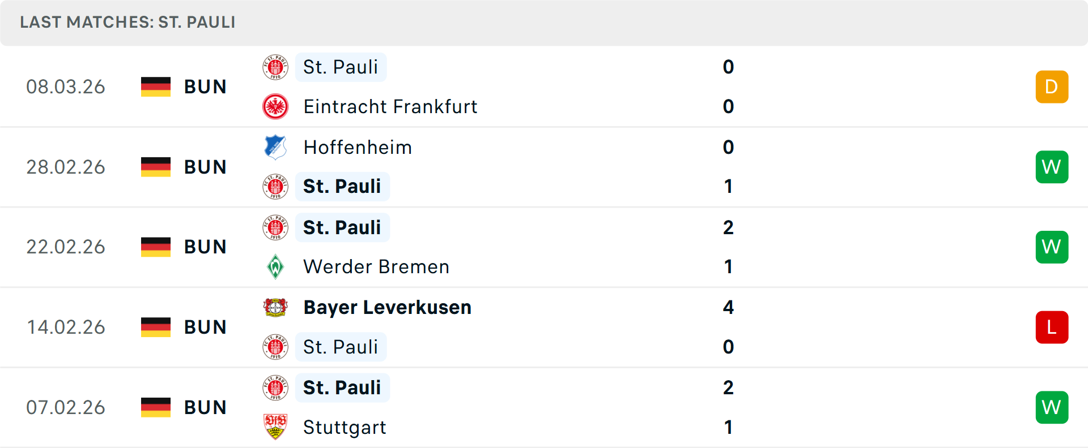Click the Bayer Leverkusen club crest
Screen dimensions: 1088x448
[276, 307]
